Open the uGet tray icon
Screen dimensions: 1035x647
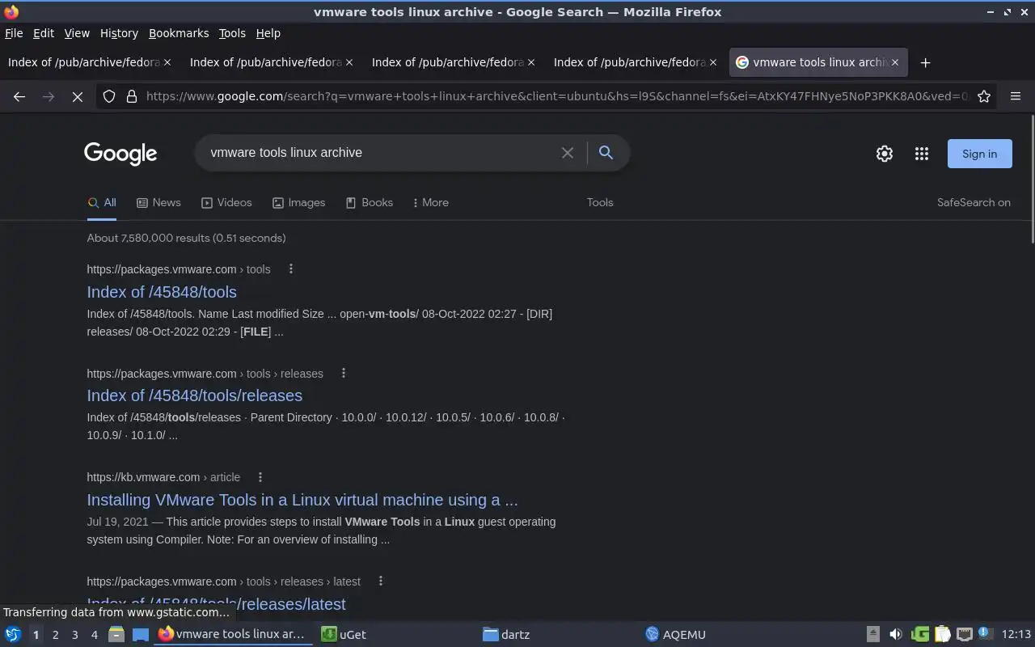click(x=919, y=634)
